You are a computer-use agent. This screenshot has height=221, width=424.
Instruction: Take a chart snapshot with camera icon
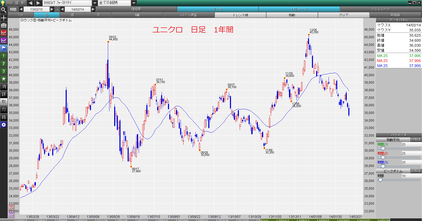pos(4,25)
